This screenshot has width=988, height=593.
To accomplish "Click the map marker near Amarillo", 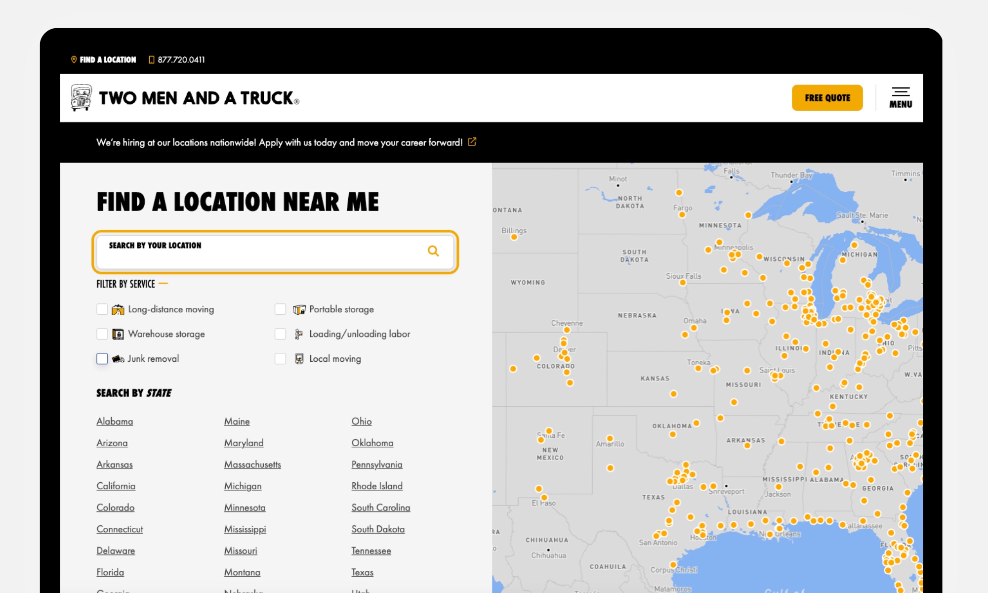I will [x=610, y=438].
